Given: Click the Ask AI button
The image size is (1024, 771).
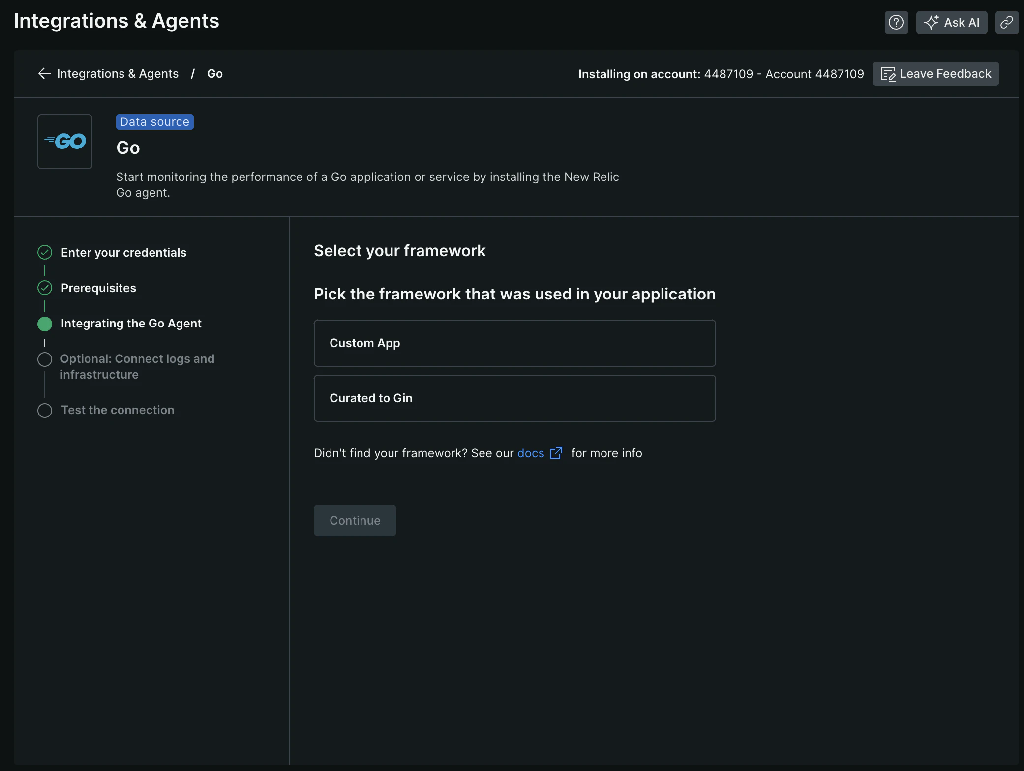Looking at the screenshot, I should (x=951, y=23).
